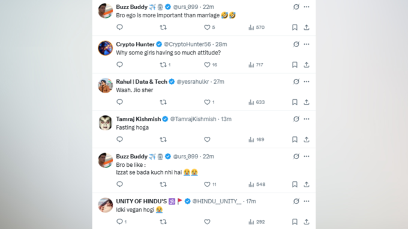The height and width of the screenshot is (229, 408).
Task: Open more options on Crypto Hunter's tweet
Action: 307,44
